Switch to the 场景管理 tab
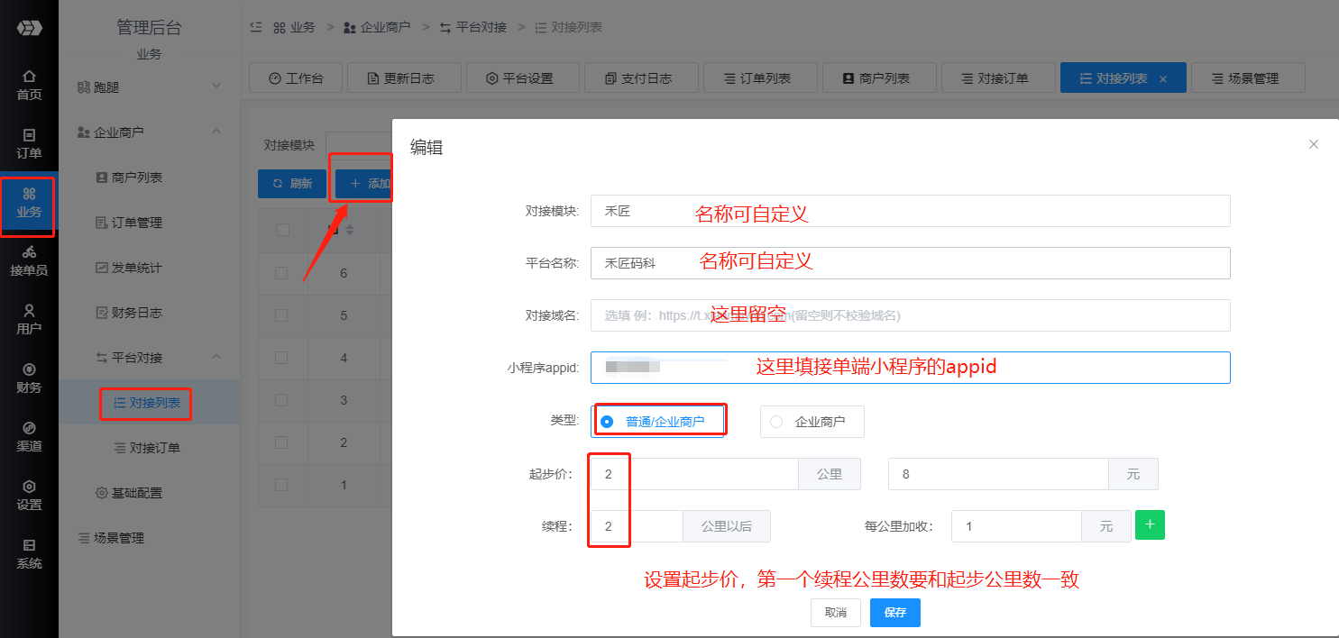The height and width of the screenshot is (638, 1339). (x=1248, y=78)
